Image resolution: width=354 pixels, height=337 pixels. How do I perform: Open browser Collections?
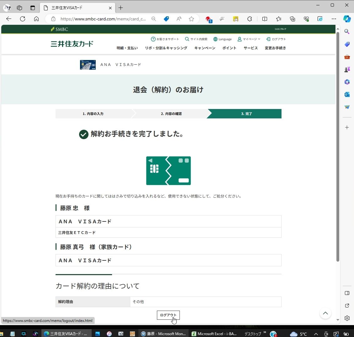pyautogui.click(x=292, y=19)
